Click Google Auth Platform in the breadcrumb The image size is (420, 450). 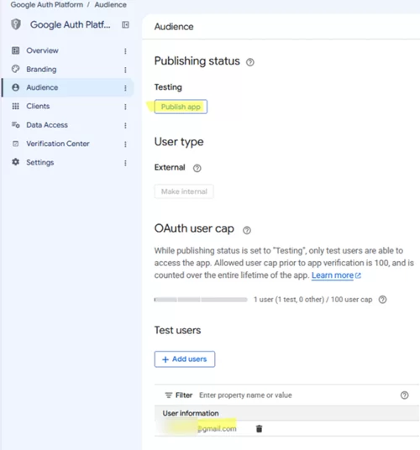(x=47, y=5)
